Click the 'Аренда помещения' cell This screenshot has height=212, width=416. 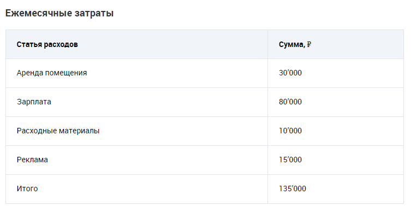[x=52, y=73]
